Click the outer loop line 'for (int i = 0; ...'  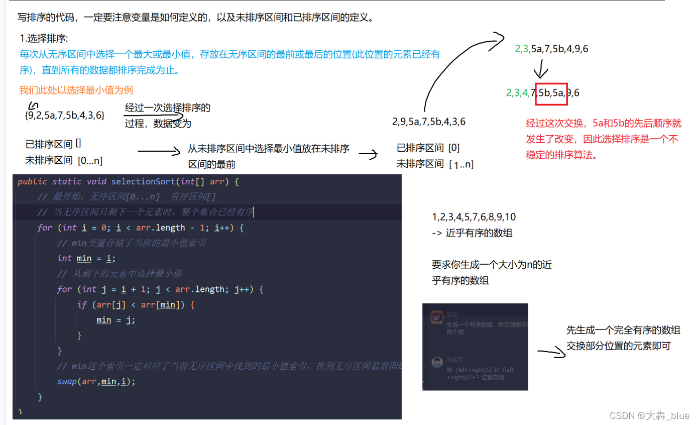[141, 228]
